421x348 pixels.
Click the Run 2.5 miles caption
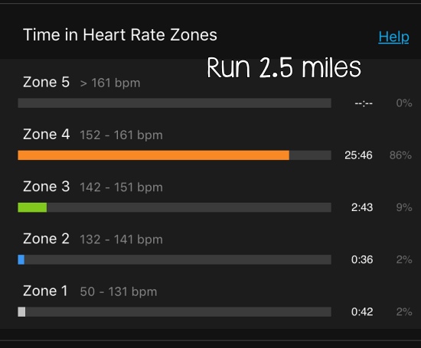(284, 67)
